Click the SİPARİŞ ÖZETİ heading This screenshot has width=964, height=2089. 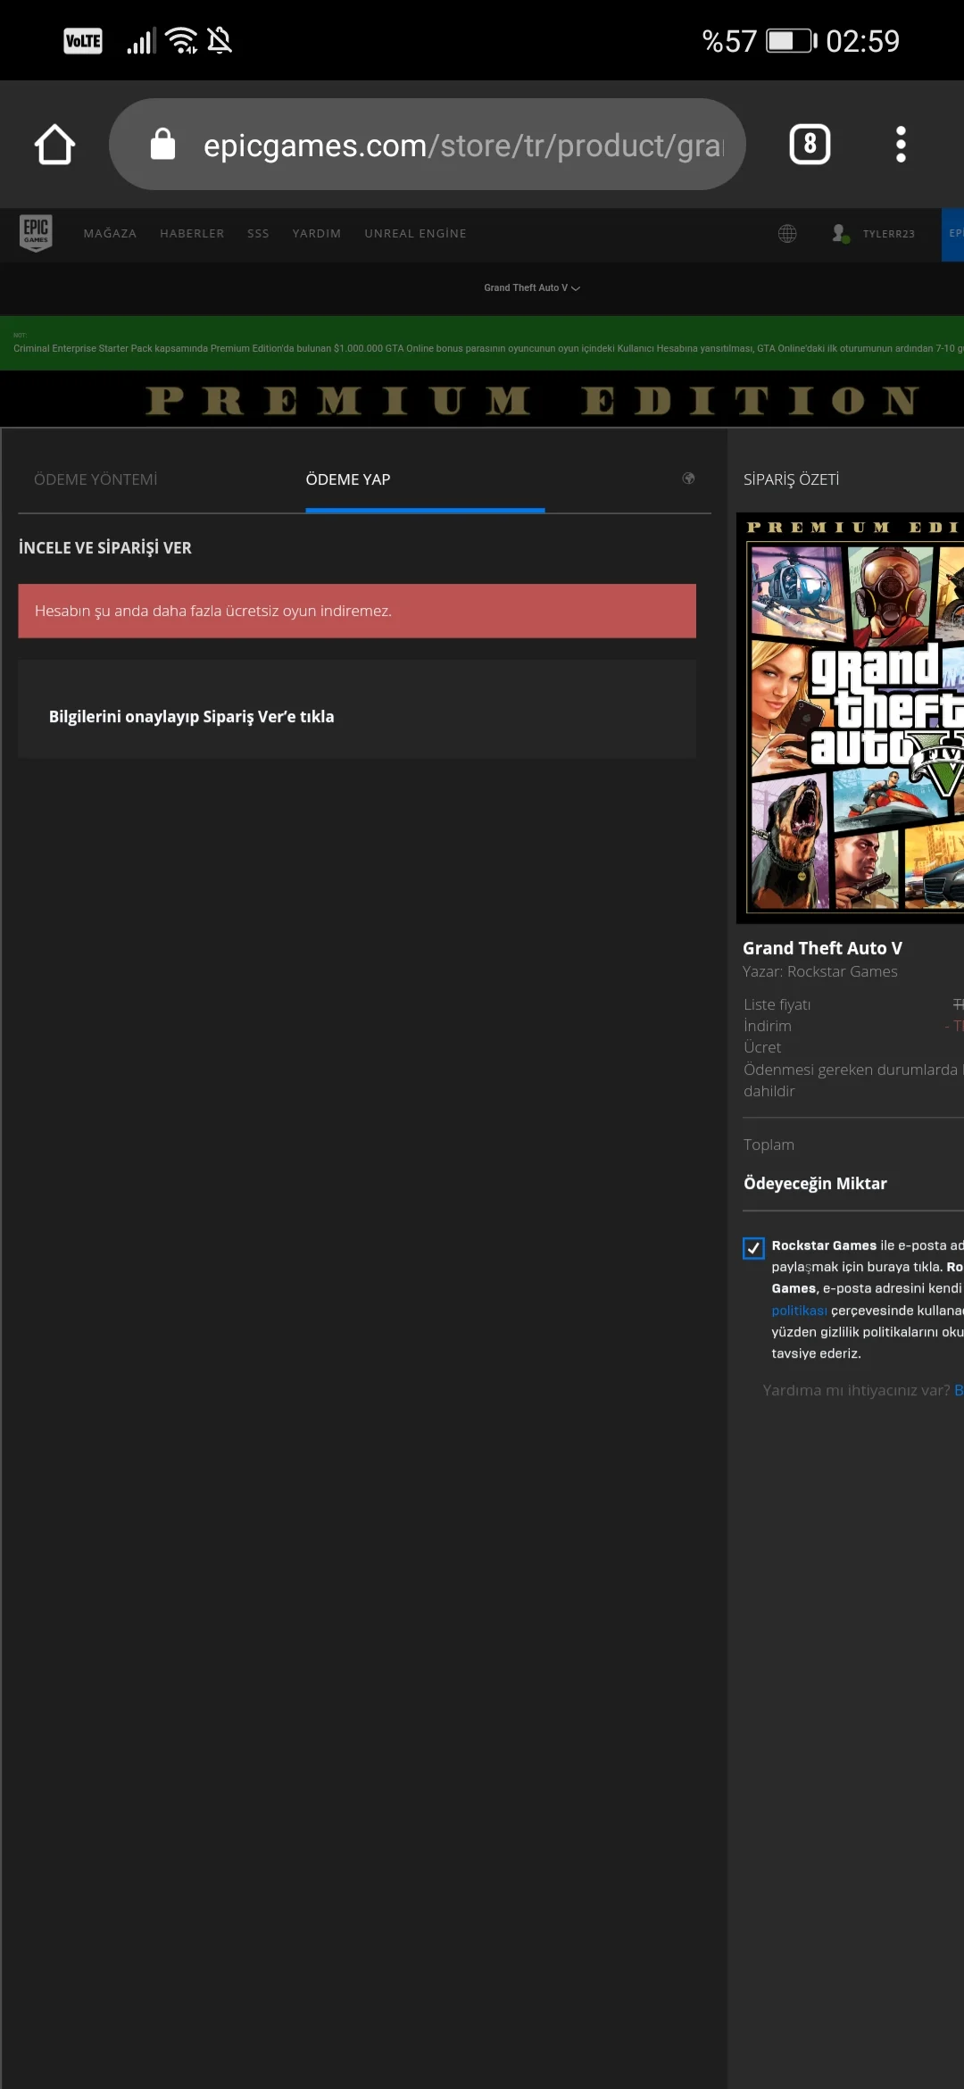[x=791, y=479]
